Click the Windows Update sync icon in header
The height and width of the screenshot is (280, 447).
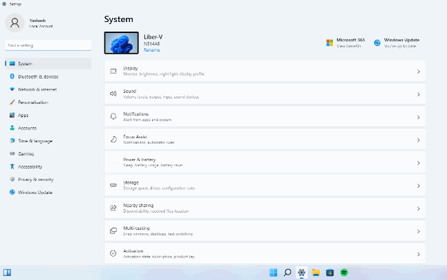pos(377,43)
